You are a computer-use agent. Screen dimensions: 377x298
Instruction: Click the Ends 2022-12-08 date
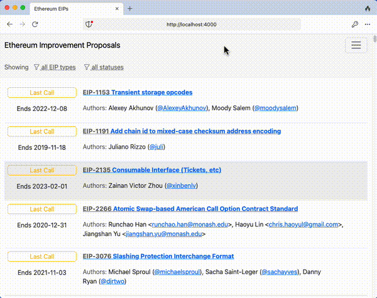pos(42,109)
